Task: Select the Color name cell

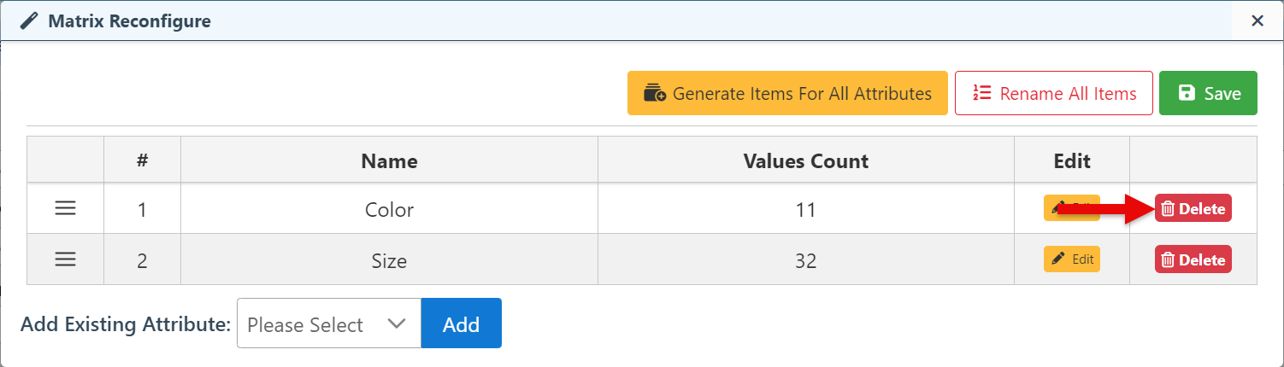Action: pyautogui.click(x=389, y=209)
